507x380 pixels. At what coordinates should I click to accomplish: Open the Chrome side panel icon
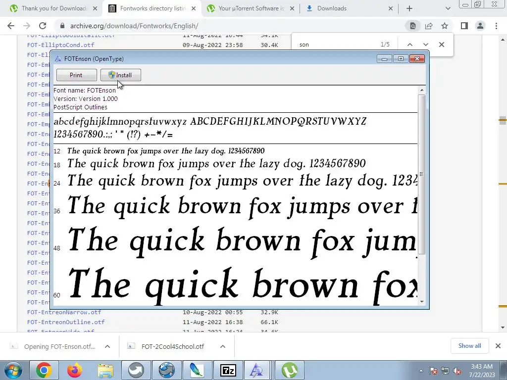[x=464, y=26]
